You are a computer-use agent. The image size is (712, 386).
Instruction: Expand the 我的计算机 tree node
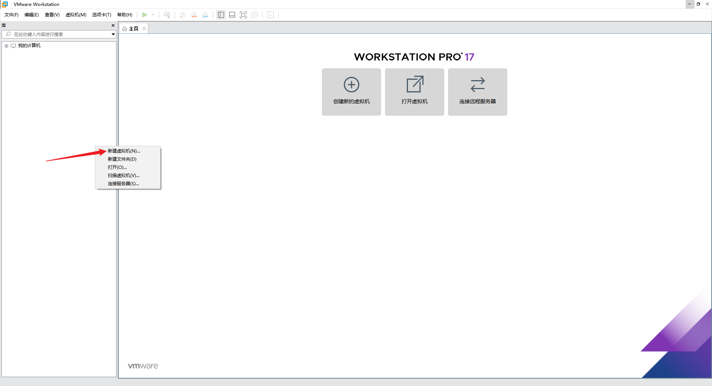pos(6,46)
